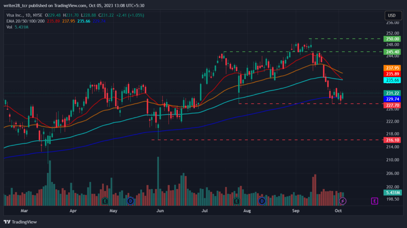Click the green dashed 250.00 resistance line

tap(346, 39)
